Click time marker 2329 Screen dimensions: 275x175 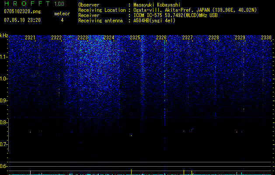[240, 37]
